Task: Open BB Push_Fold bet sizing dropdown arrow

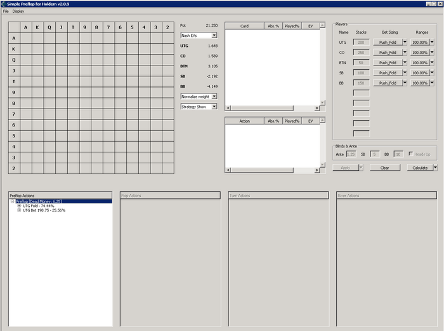Action: (405, 83)
